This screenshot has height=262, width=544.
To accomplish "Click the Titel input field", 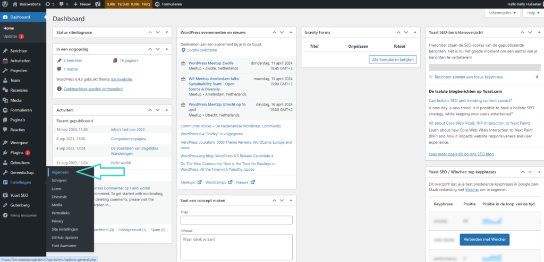I will click(x=236, y=220).
